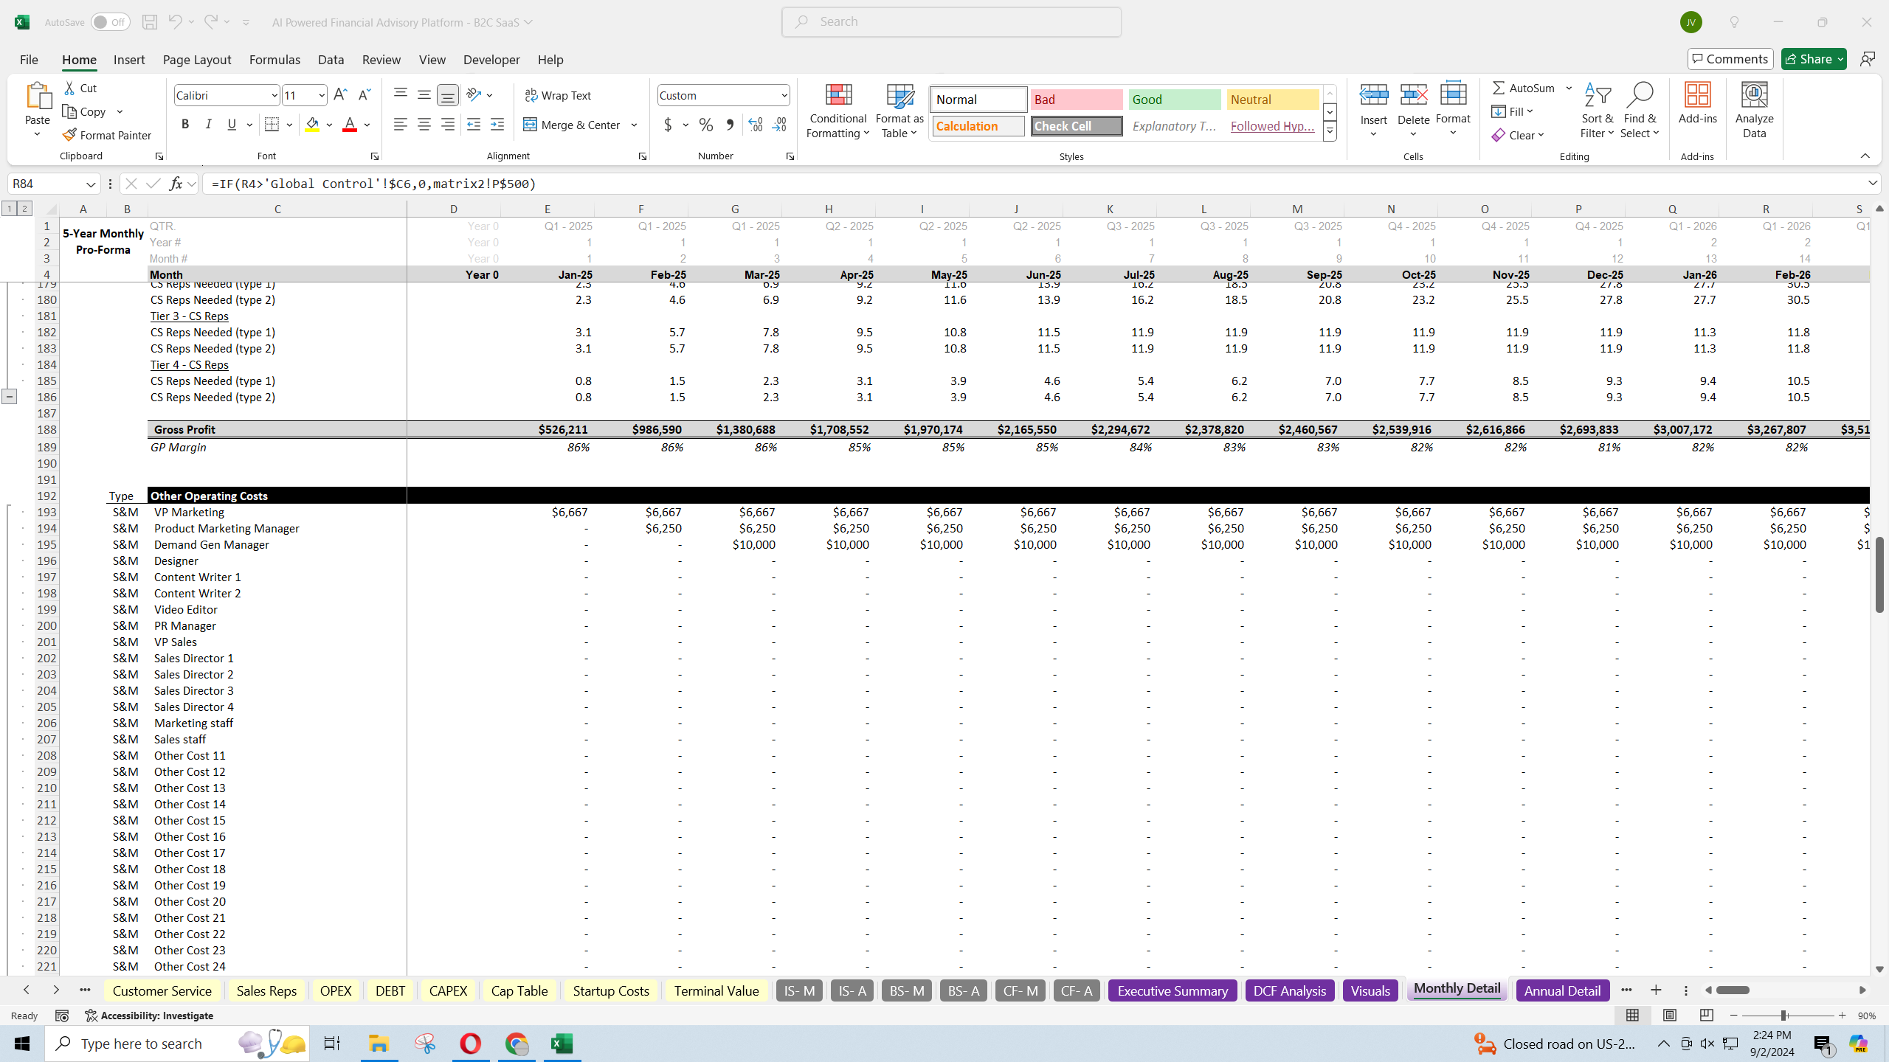Viewport: 1889px width, 1062px height.
Task: Expand Merge & Center options arrow
Action: pyautogui.click(x=634, y=125)
